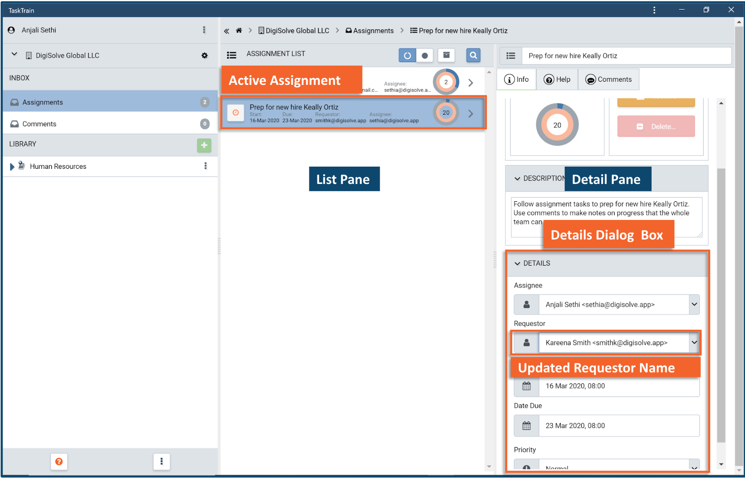Collapse navigation with double-chevron icon

click(x=227, y=31)
